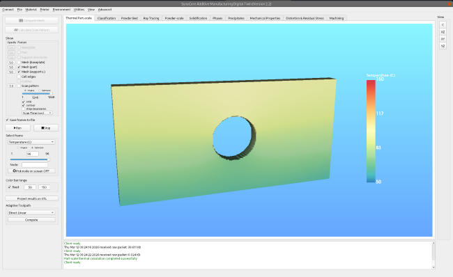Start the simulation with Run
This screenshot has width=453, height=277.
(17, 128)
